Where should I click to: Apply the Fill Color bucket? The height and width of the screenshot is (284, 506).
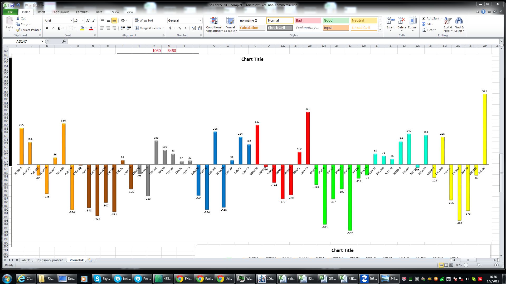point(82,28)
